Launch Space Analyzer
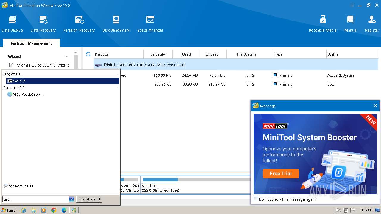Viewport: 381px width, 214px height. click(150, 24)
